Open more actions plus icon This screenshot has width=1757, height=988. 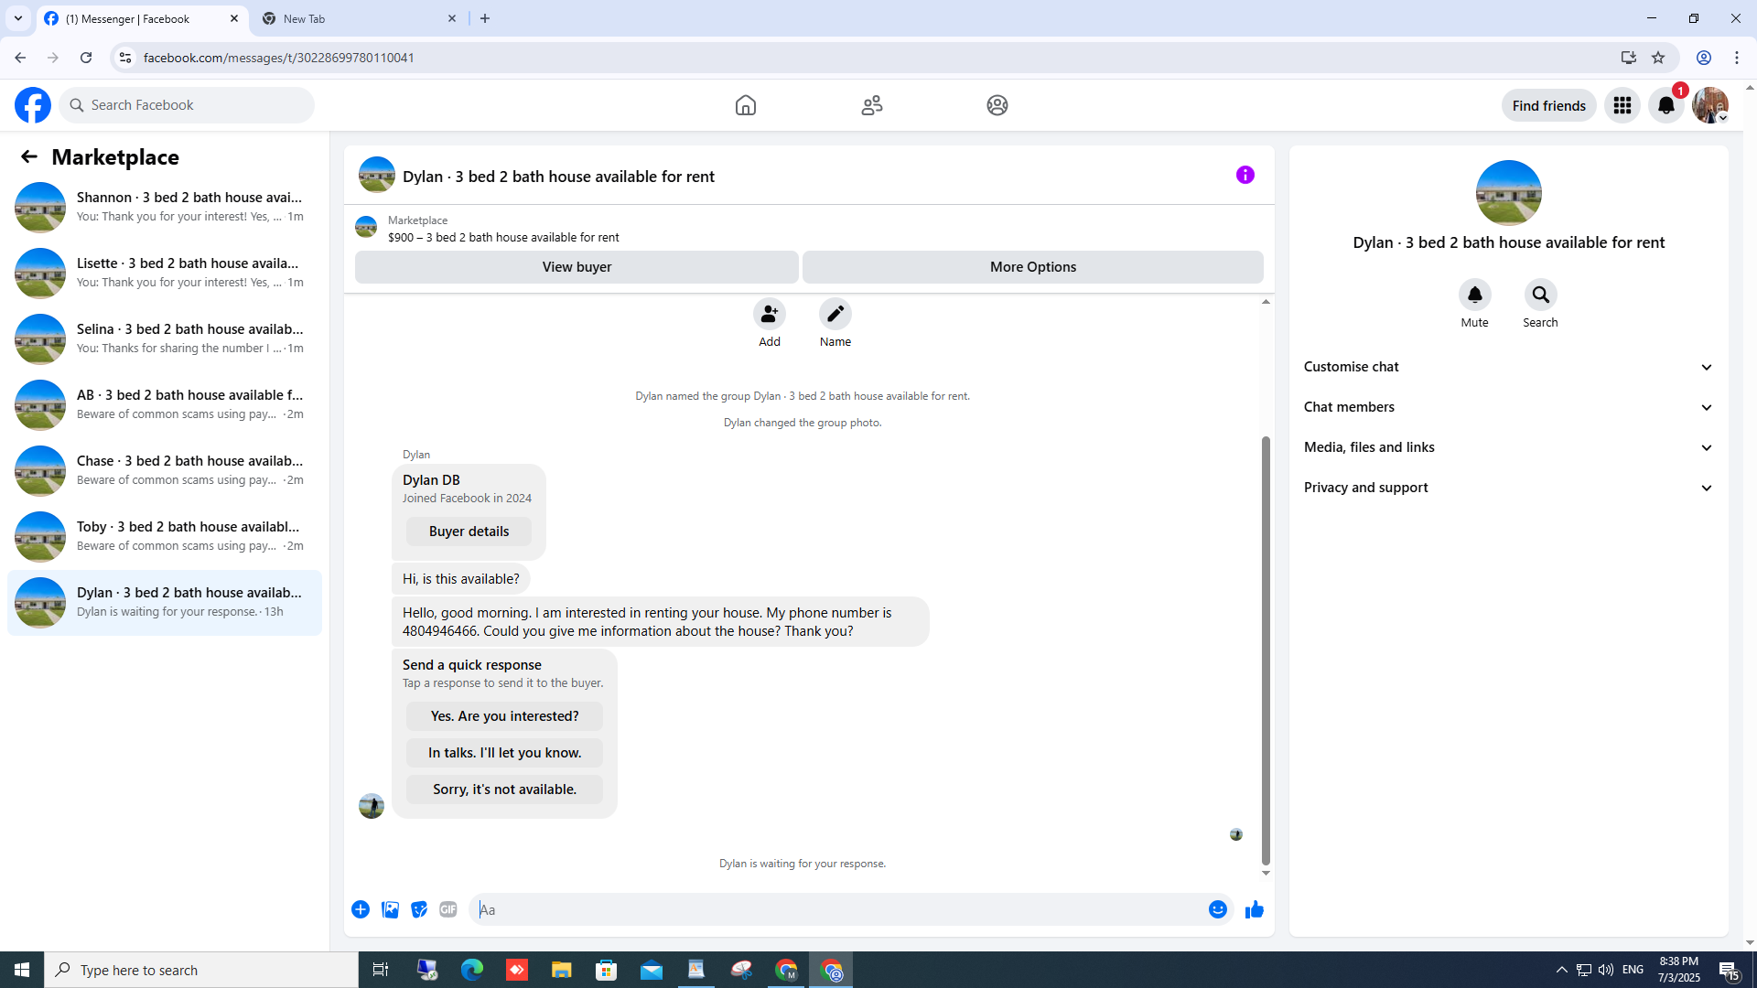[x=361, y=909]
